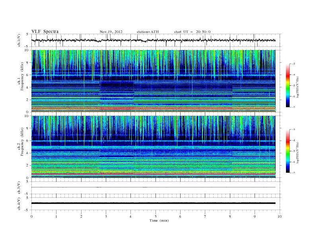Screen dimensions: 315x243
Task: Click the ch.1 "Frequency (kHz)" axis label
Action: [22, 76]
